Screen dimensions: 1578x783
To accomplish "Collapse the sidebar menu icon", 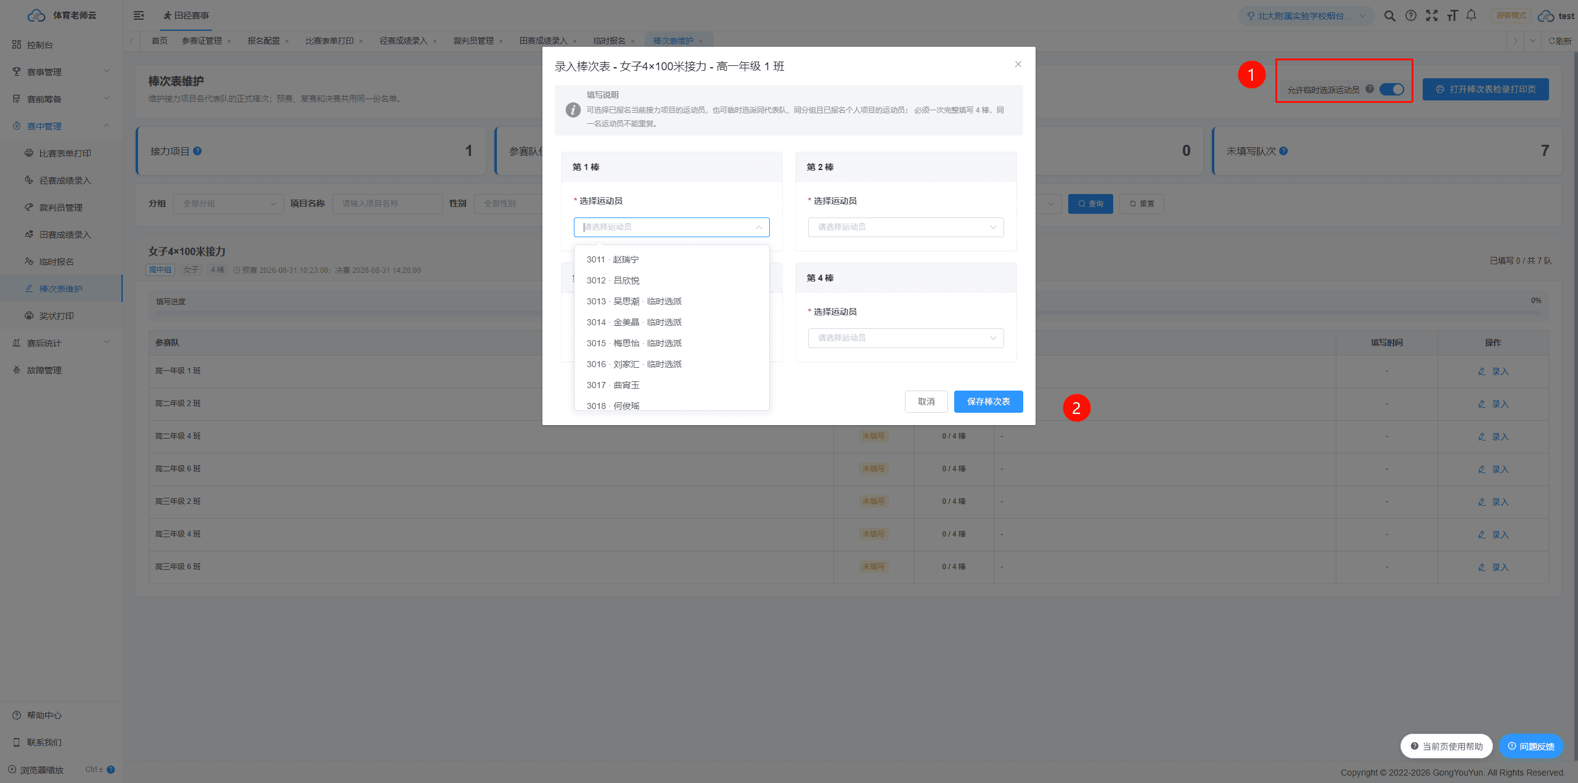I will (139, 15).
